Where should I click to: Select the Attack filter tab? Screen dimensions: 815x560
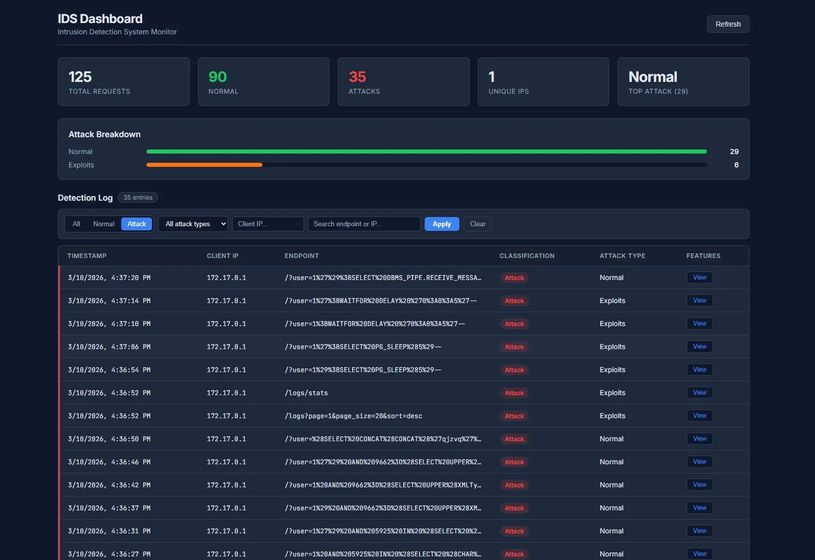(137, 224)
